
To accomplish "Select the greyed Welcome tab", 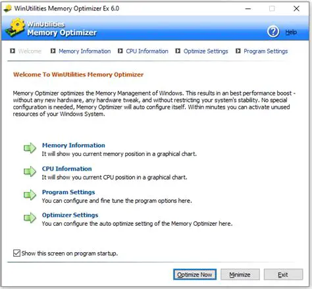I will pos(30,51).
